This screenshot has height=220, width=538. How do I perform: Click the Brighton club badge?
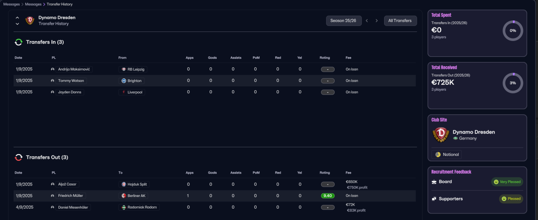tap(124, 81)
